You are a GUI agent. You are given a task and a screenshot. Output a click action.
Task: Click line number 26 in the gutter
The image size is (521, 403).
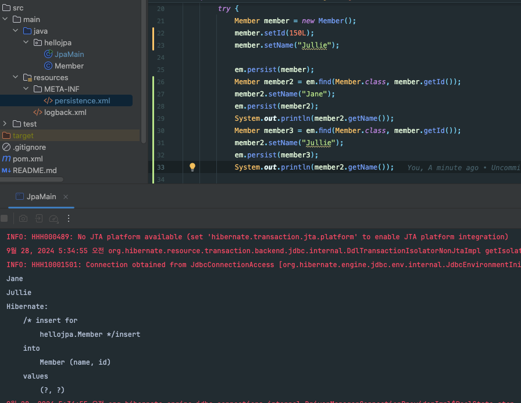click(x=160, y=82)
